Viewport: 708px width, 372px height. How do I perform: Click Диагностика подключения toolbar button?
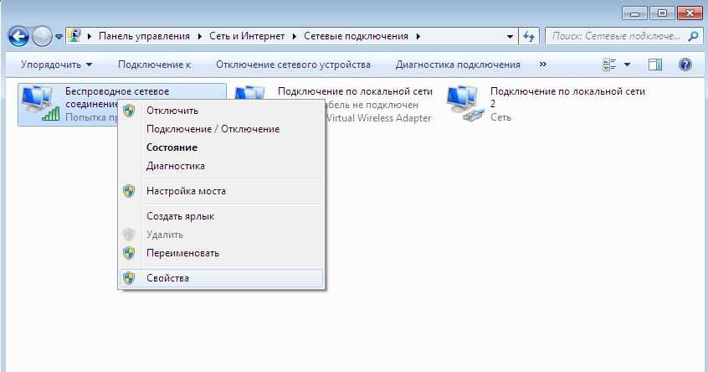click(x=458, y=65)
